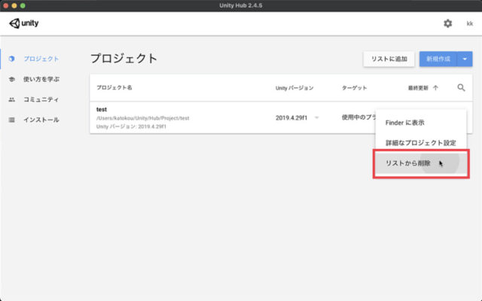
Task: Search projects with the magnifier icon
Action: (x=461, y=88)
